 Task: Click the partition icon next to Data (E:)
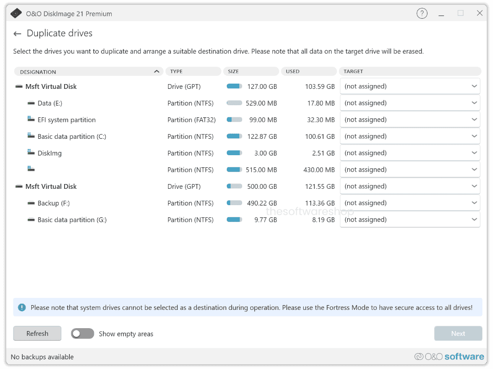31,103
